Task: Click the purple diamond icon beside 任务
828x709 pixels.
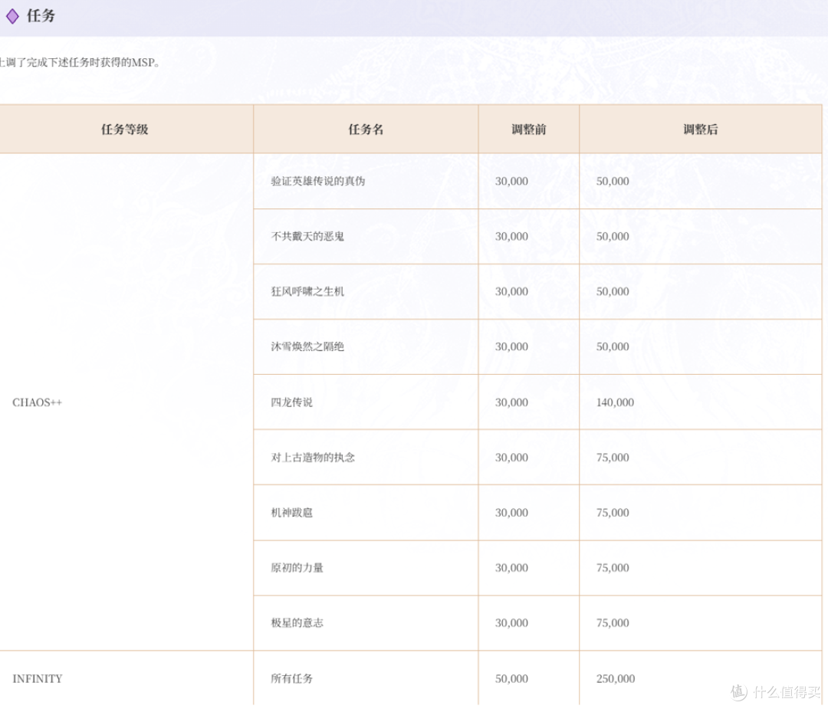Action: coord(13,16)
